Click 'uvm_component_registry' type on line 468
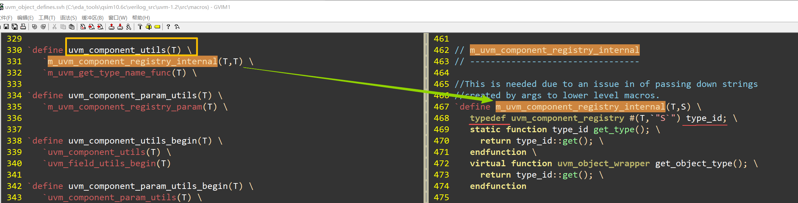798x203 pixels. pos(568,118)
